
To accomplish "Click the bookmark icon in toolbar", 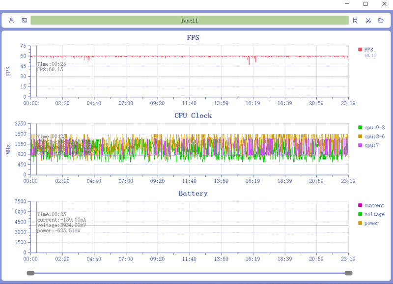I will tap(355, 20).
